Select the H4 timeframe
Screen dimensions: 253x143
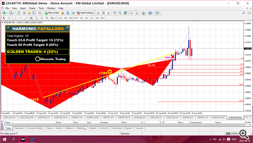[x=86, y=18]
